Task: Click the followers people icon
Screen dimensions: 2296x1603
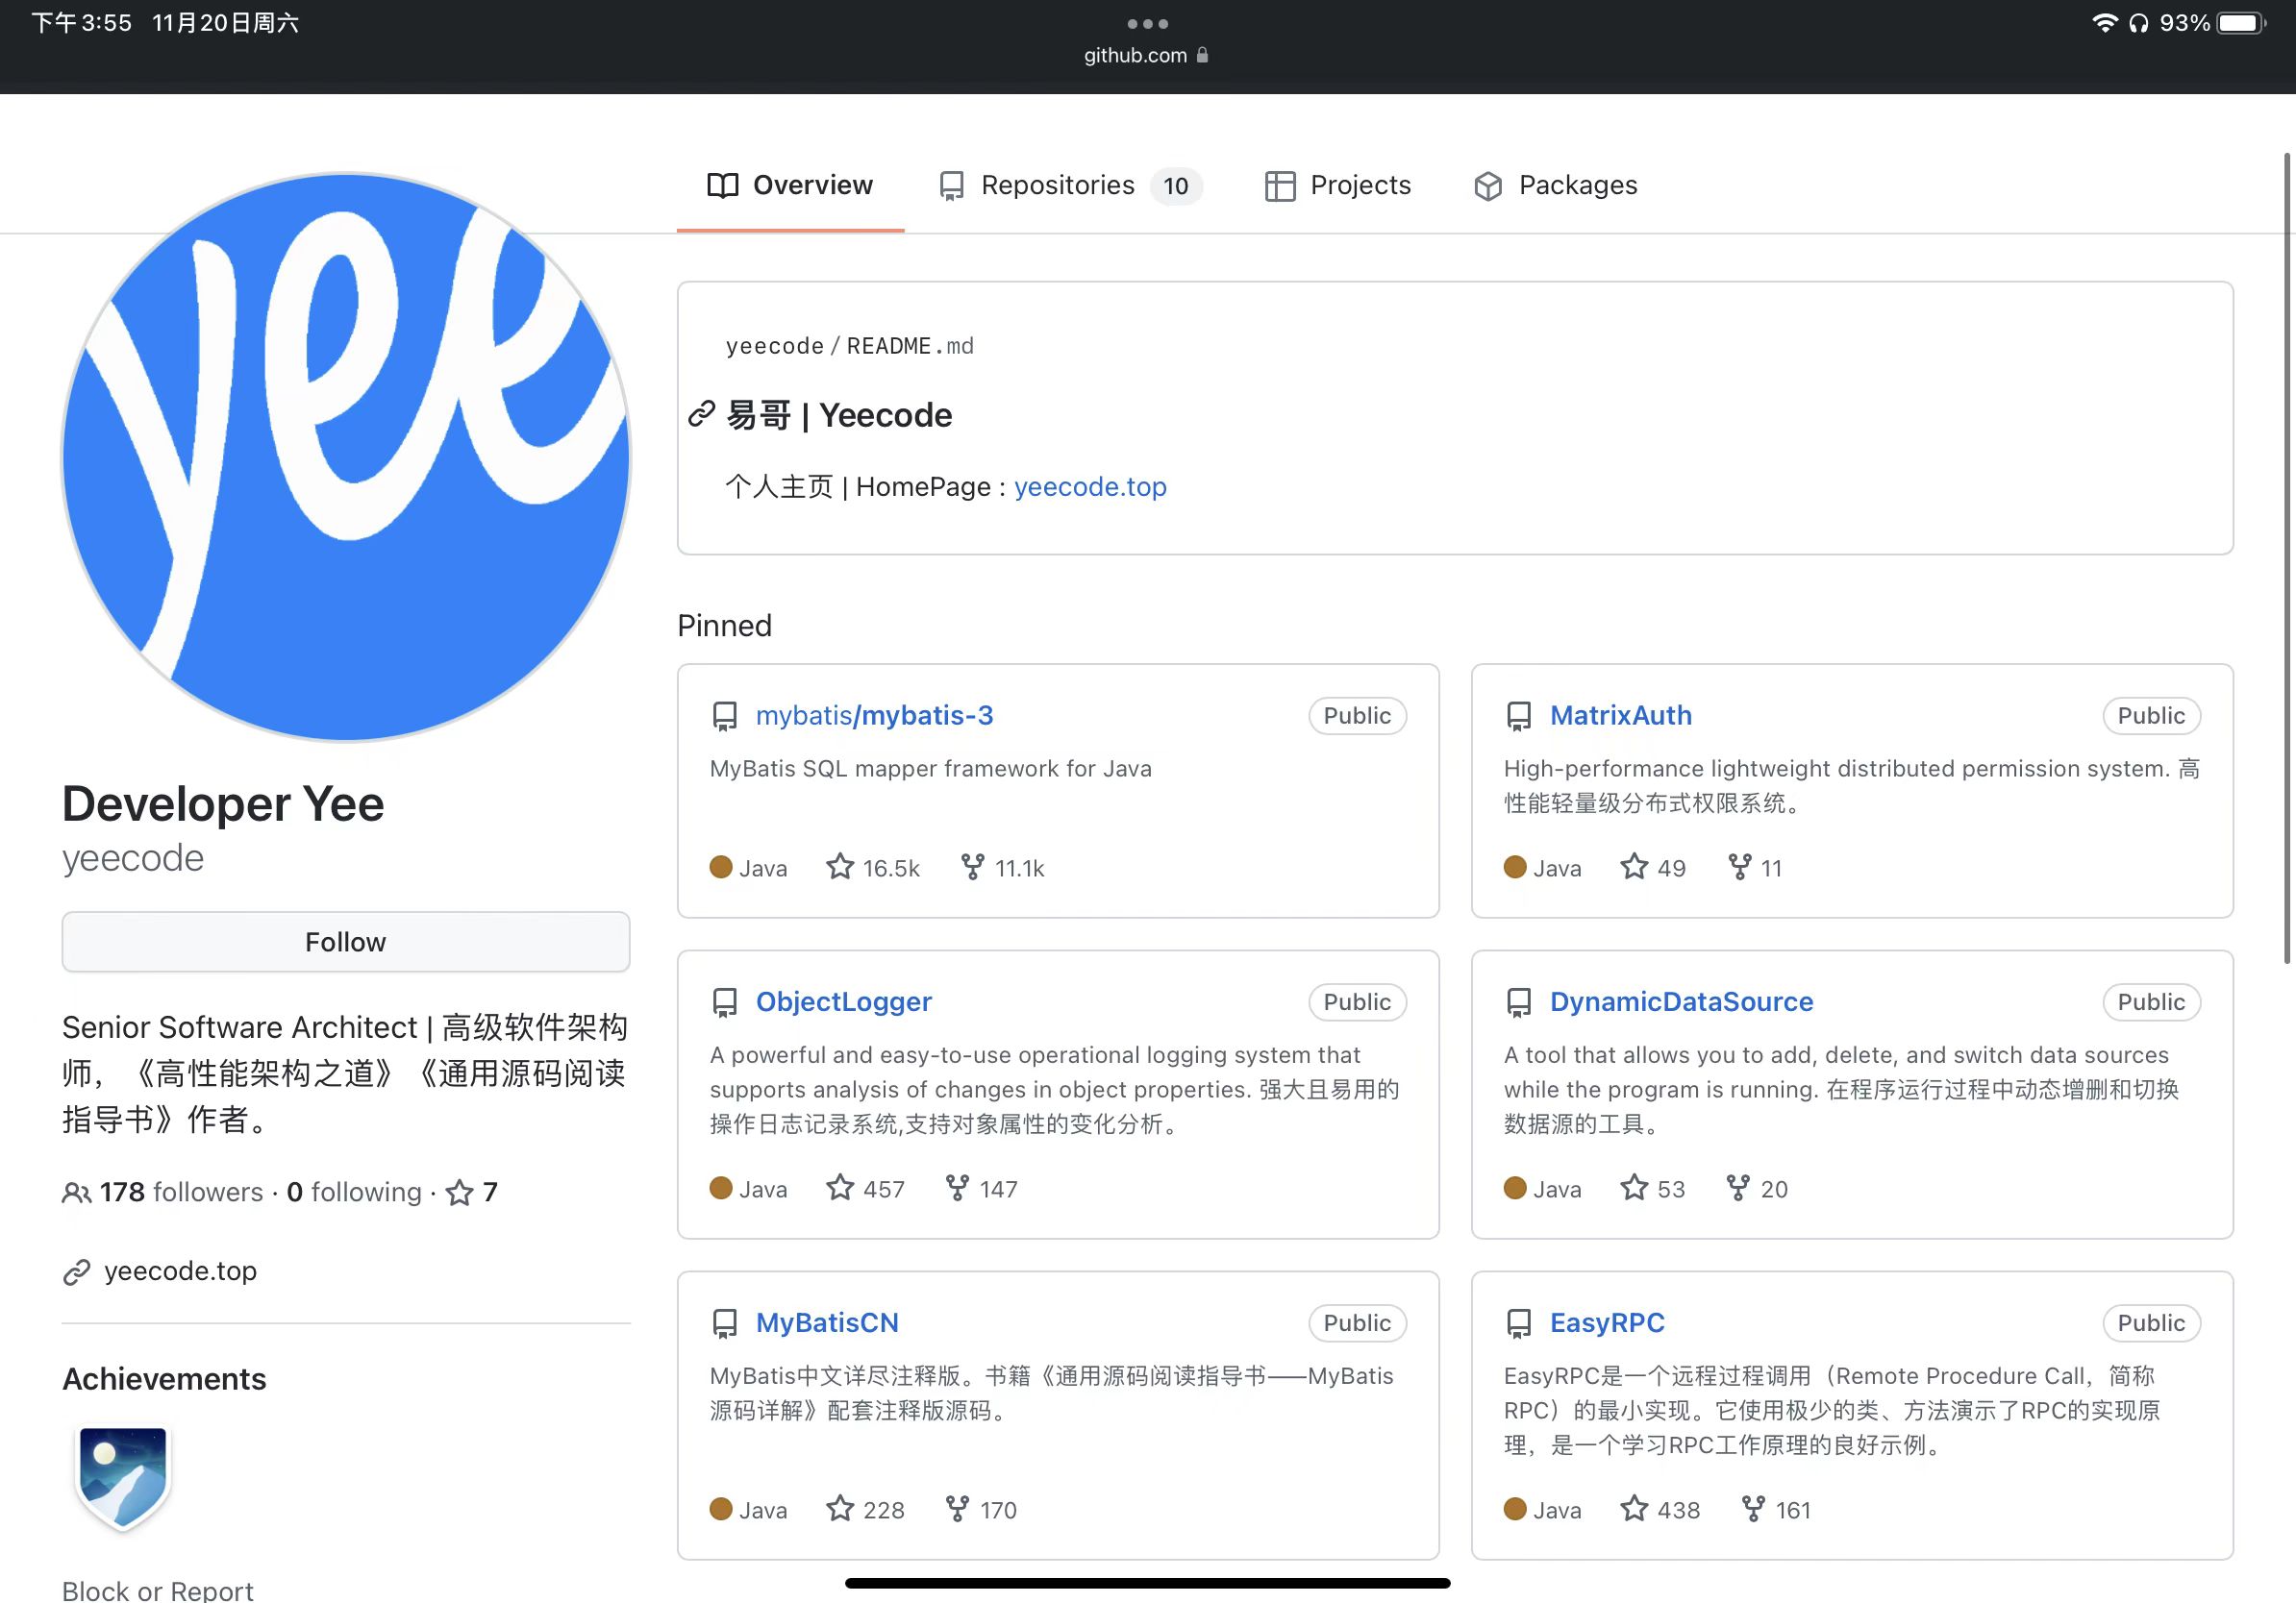Action: [77, 1193]
